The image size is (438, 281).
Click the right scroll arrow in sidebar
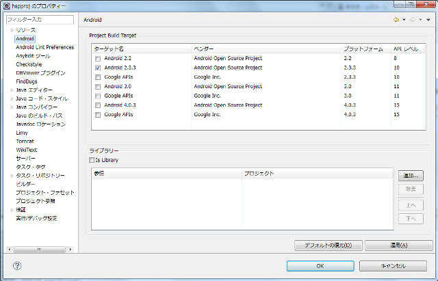pyautogui.click(x=70, y=249)
